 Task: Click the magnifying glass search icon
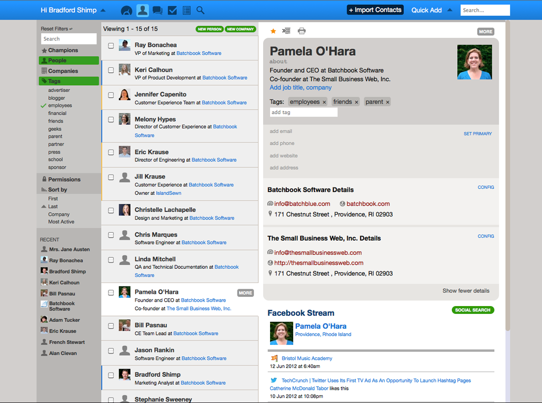[201, 10]
